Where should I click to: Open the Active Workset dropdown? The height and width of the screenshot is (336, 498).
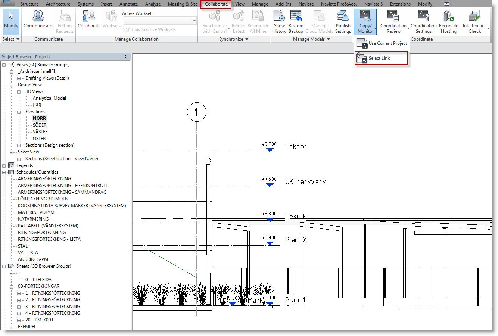[x=194, y=21]
